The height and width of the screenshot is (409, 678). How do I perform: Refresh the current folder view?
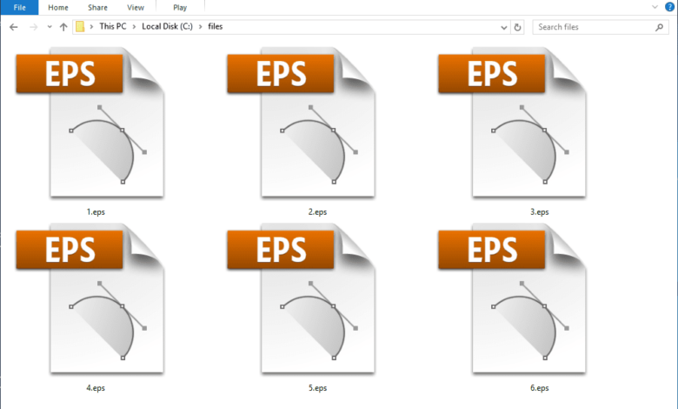518,27
